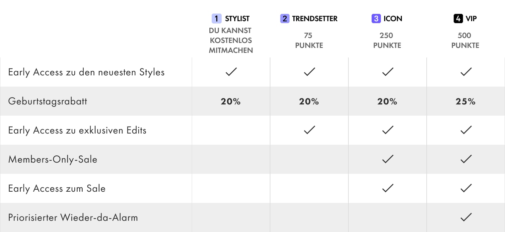The image size is (505, 232).
Task: Select the TRENDSETTER column heading
Action: coord(315,19)
